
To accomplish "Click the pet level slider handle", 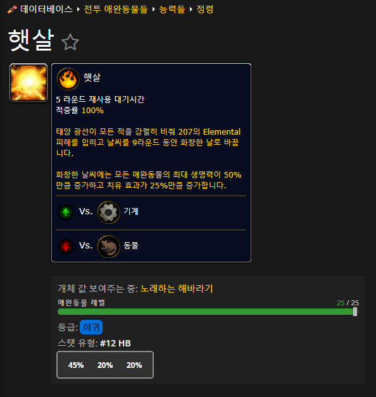I will [355, 312].
